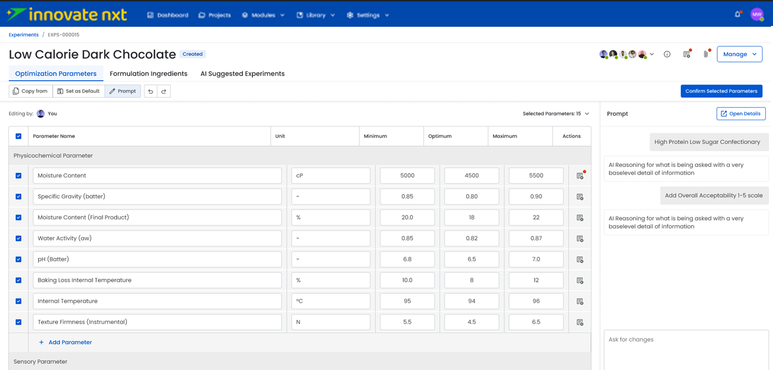The height and width of the screenshot is (370, 773).
Task: Click the minimum field showing 5000
Action: [x=407, y=176]
